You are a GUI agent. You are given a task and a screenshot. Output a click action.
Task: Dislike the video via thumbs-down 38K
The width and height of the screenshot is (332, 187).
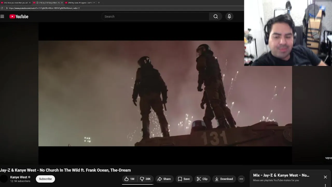pyautogui.click(x=145, y=179)
